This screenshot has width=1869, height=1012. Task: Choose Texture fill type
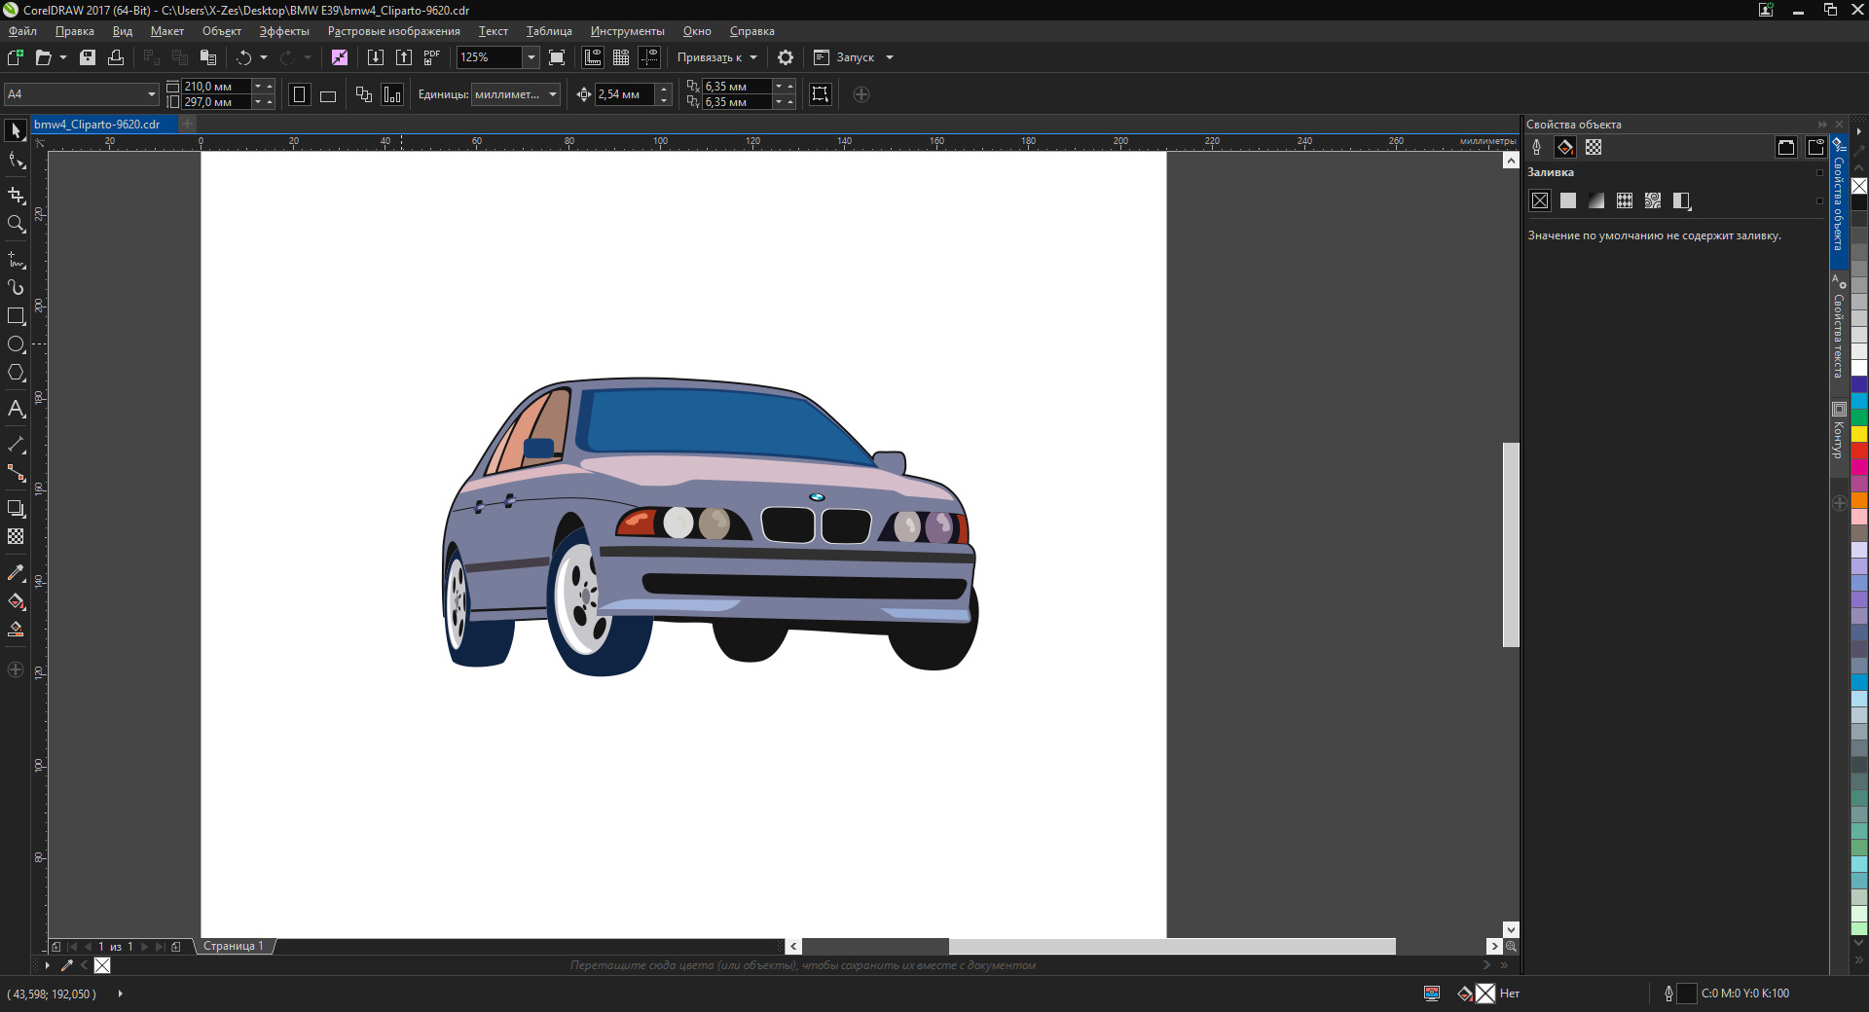click(1653, 200)
